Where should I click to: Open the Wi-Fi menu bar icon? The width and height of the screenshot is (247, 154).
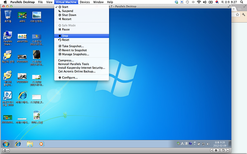199,2
